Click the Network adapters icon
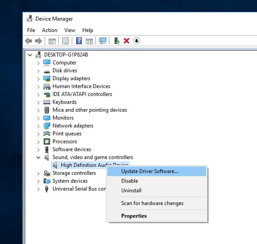The image size is (257, 244). point(47,126)
